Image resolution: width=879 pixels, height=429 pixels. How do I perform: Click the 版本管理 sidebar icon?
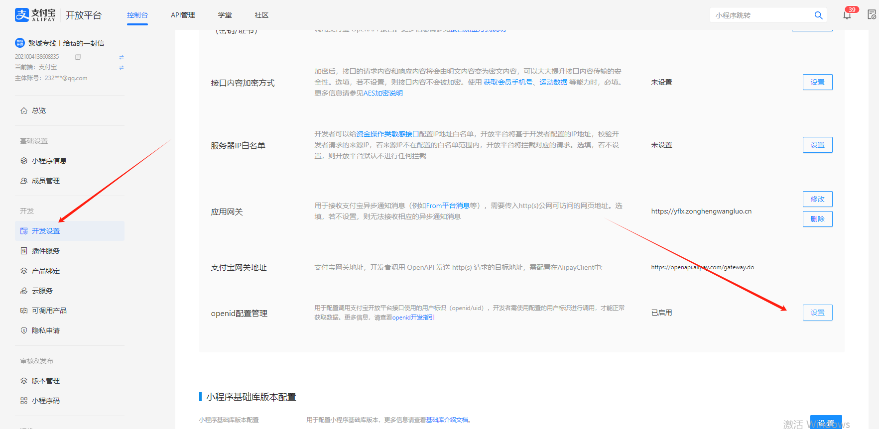click(x=24, y=381)
